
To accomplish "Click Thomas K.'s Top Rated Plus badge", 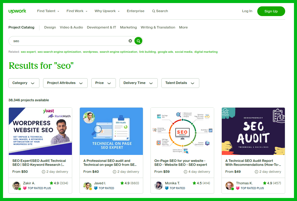I will pyautogui.click(x=250, y=188).
